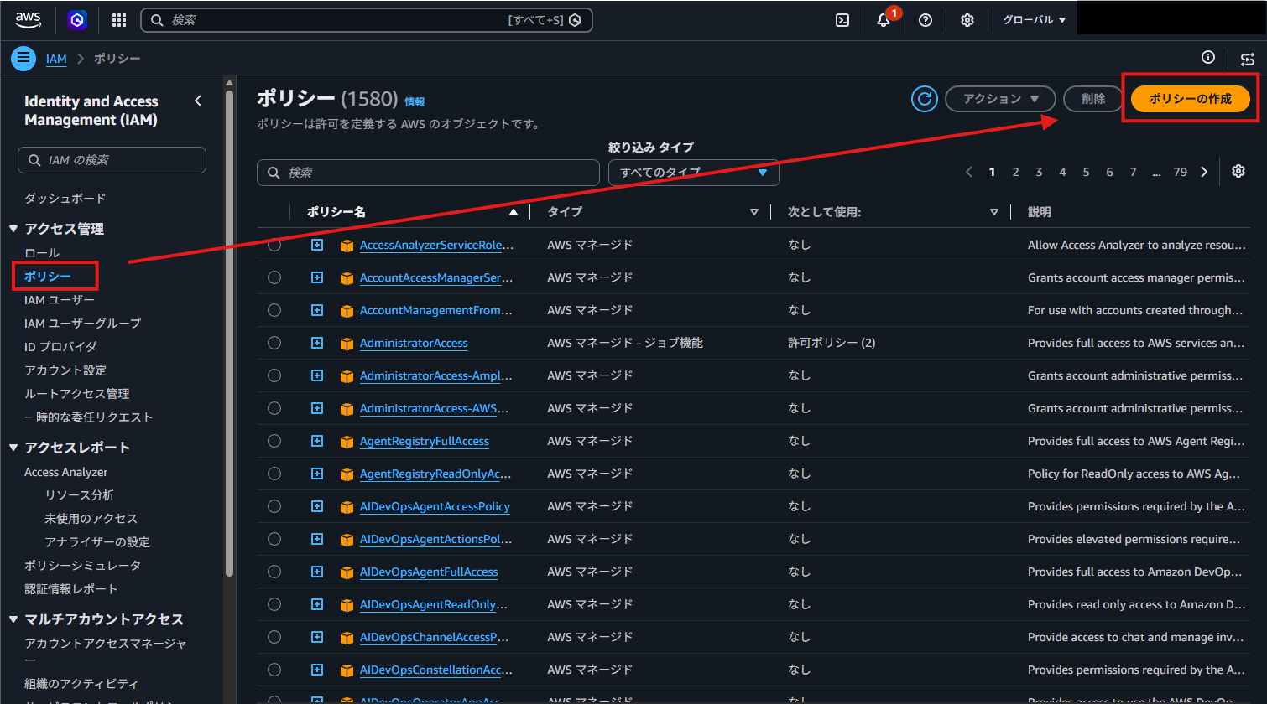The height and width of the screenshot is (704, 1267).
Task: Open IAM ユーザー in the sidebar
Action: [60, 299]
